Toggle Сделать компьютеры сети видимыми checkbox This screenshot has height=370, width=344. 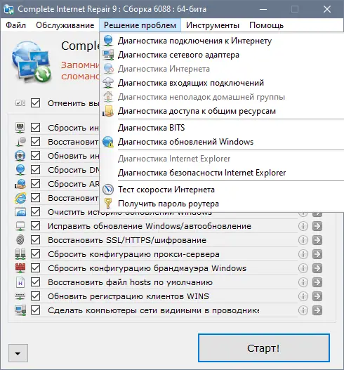click(x=35, y=310)
